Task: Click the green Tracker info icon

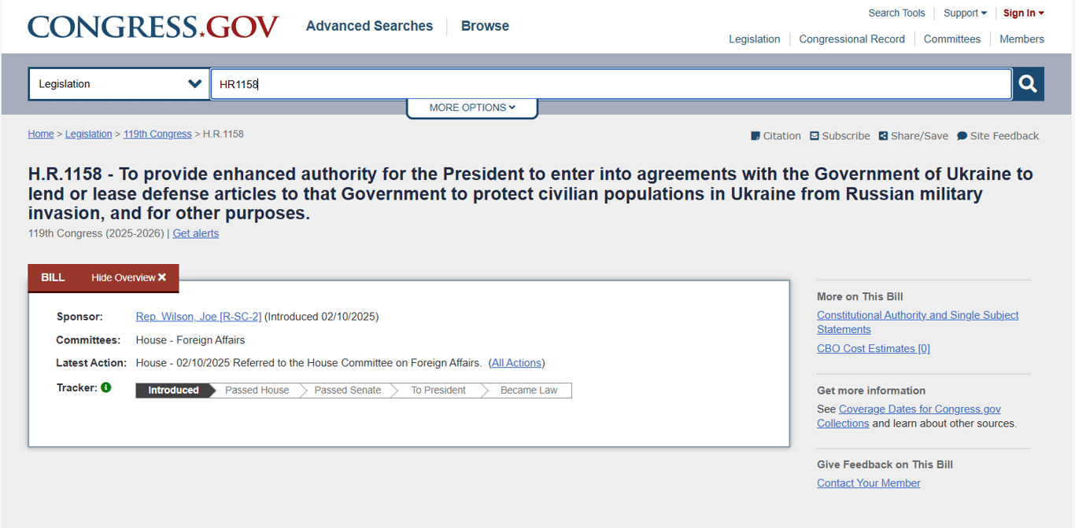Action: (106, 387)
